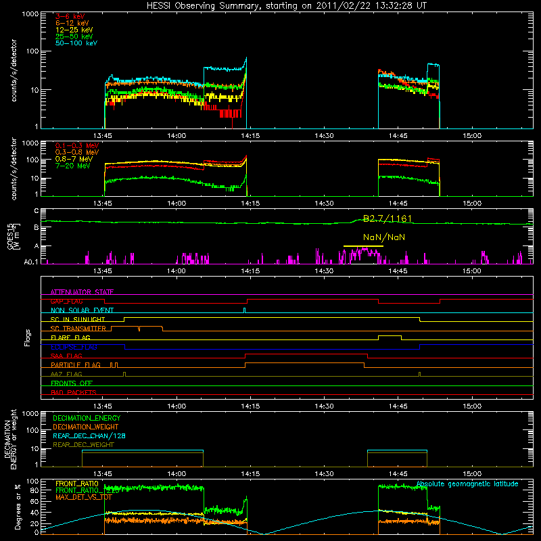Select the ECLIPSE_FLAG label
The image size is (541, 541).
[x=74, y=347]
